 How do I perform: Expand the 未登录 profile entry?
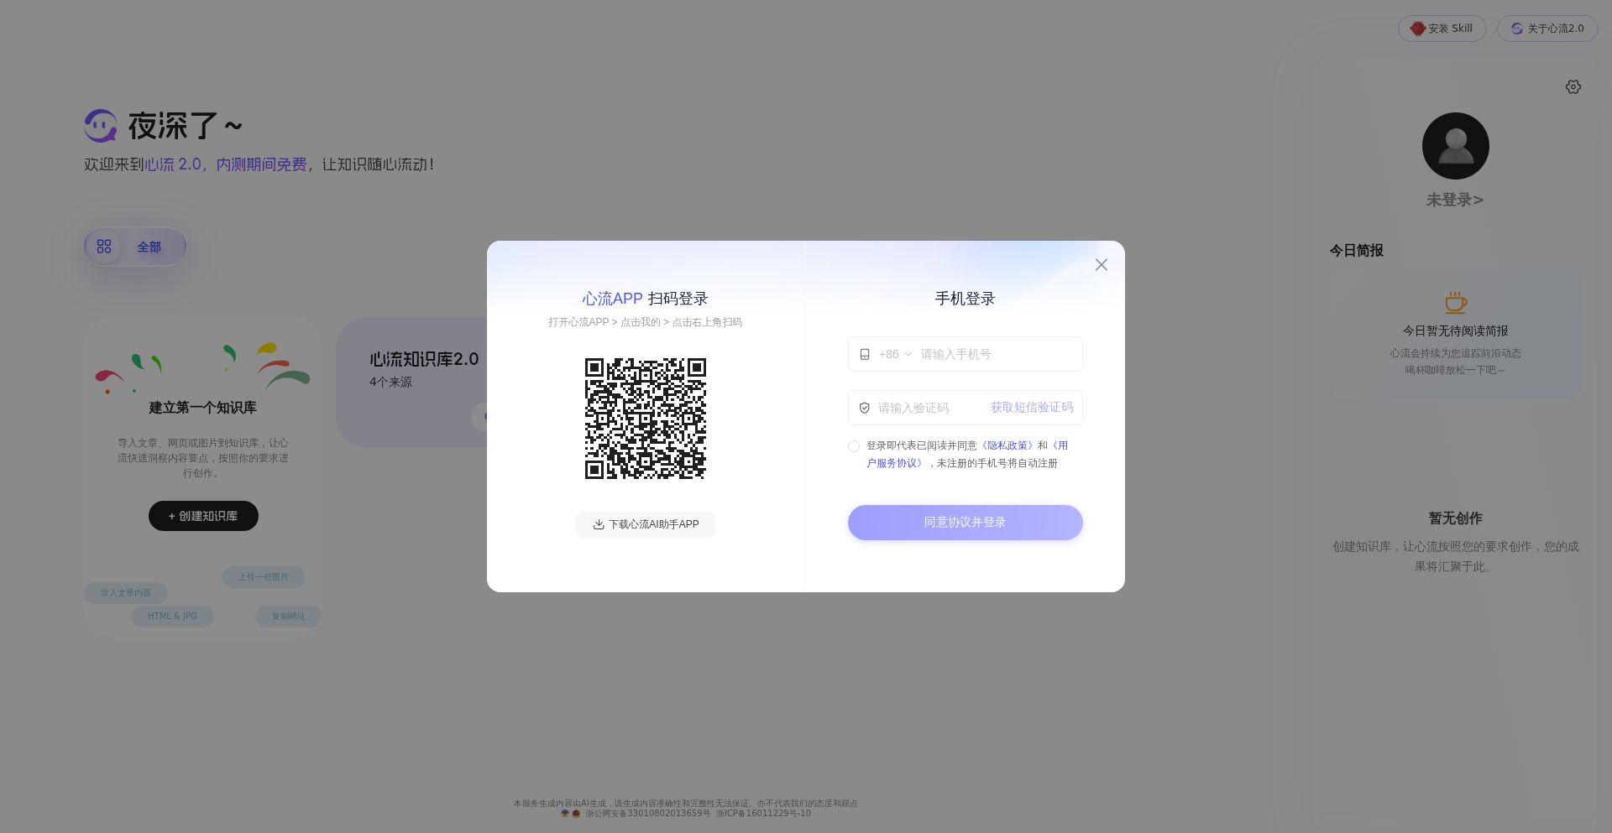pos(1455,200)
